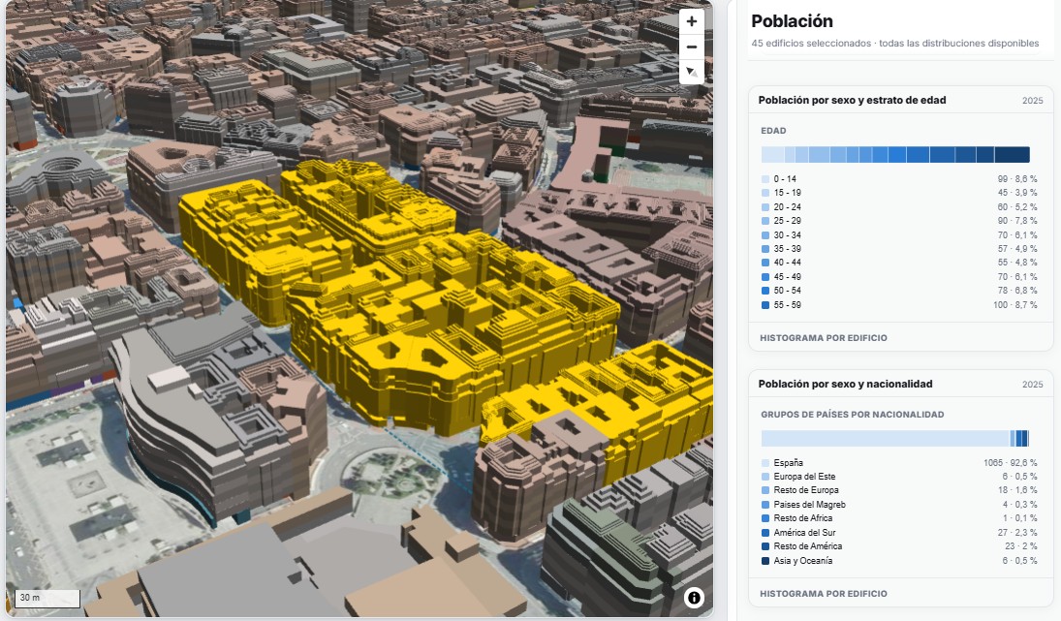Reset map bearing with compass button
The width and height of the screenshot is (1061, 621).
(x=692, y=72)
